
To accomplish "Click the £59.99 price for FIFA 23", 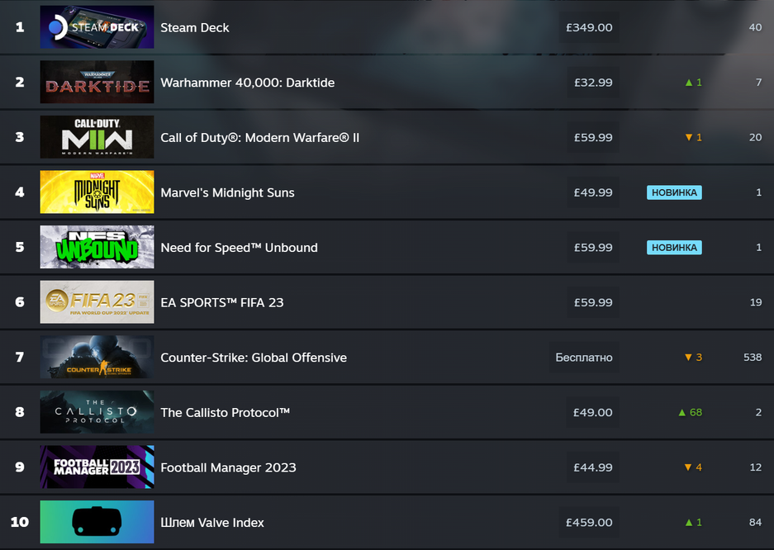I will coord(593,302).
